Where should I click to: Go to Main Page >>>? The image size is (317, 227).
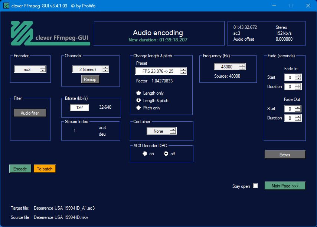tap(285, 186)
